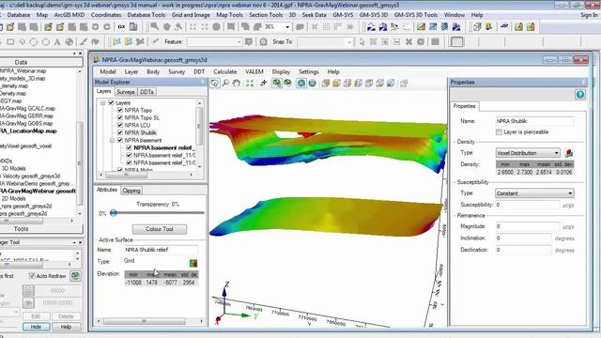601x338 pixels.
Task: Click the first green surface display icon
Action: (x=276, y=84)
